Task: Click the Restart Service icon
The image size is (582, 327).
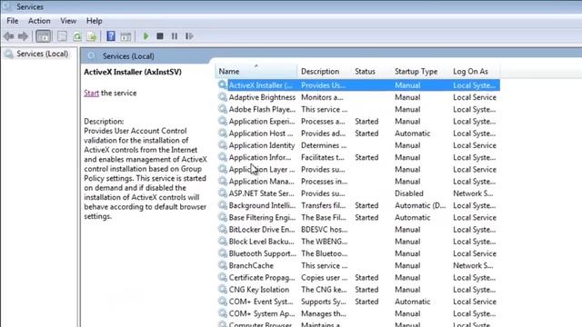Action: click(189, 36)
